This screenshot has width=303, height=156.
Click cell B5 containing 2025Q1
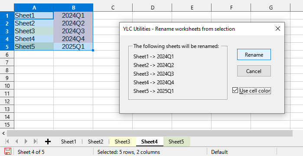point(73,47)
